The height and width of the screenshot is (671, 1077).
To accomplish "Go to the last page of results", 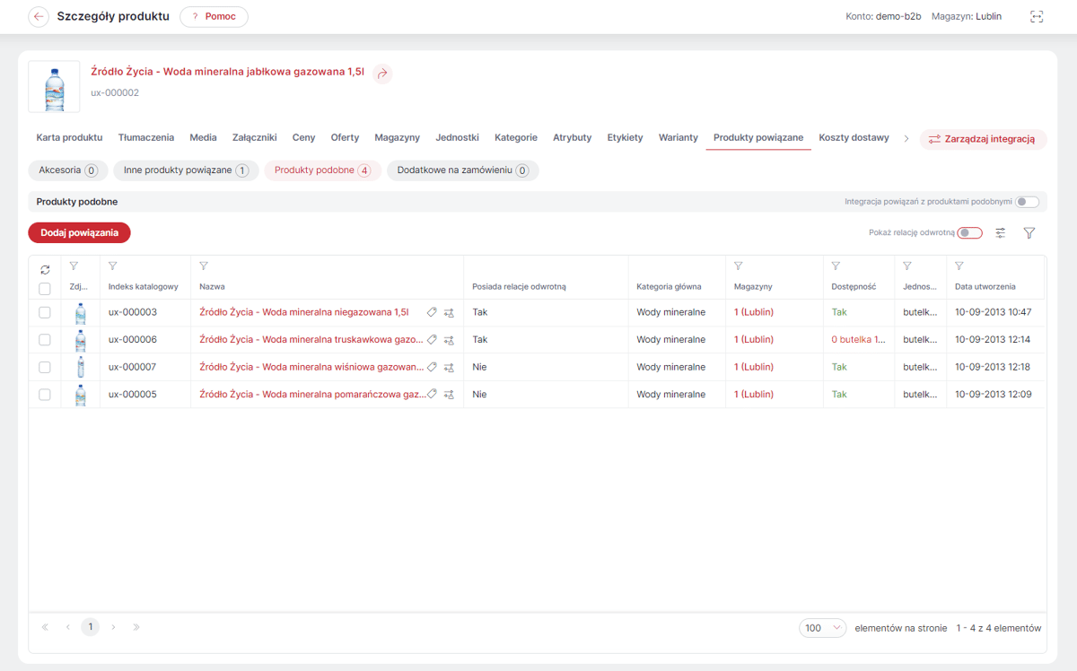I will tap(136, 627).
